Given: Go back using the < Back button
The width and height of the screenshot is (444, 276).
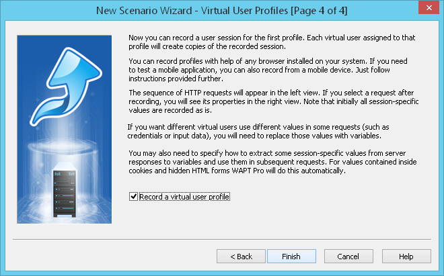Looking at the screenshot, I should coord(241,257).
